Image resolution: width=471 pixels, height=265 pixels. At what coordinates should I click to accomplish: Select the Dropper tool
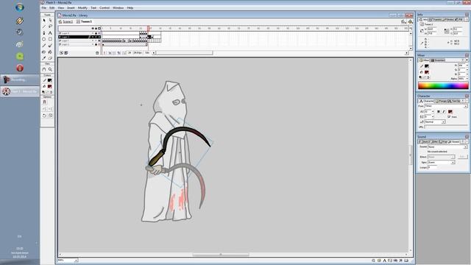(44, 58)
